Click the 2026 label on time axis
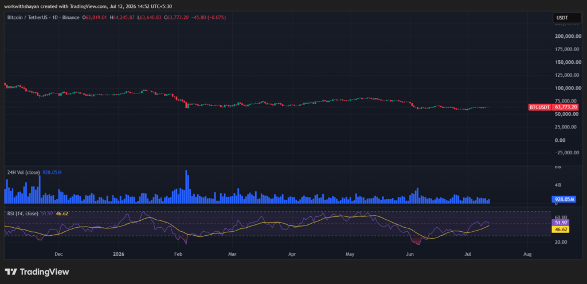587x284 pixels. (x=118, y=254)
